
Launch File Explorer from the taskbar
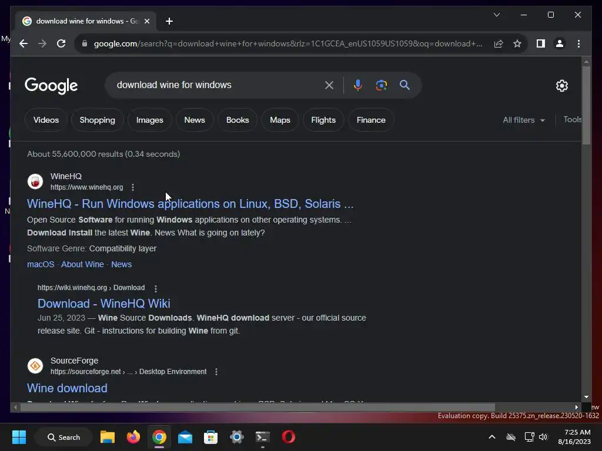(108, 437)
